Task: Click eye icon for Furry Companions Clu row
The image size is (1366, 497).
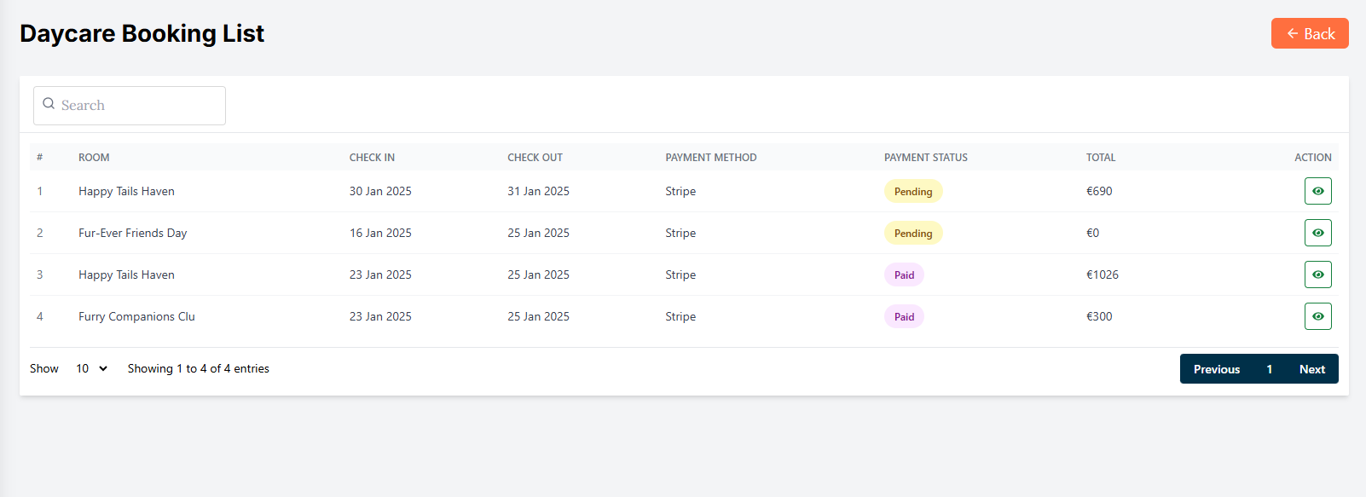Action: click(1317, 316)
